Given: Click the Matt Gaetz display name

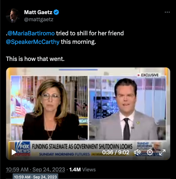Looking at the screenshot, I should tap(38, 12).
